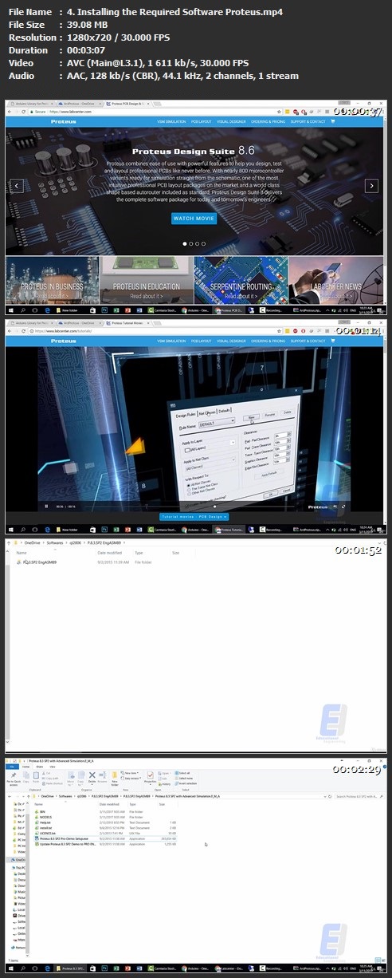
Task: Open the Share ribbon tab in 00:02:29 frame
Action: [x=39, y=766]
